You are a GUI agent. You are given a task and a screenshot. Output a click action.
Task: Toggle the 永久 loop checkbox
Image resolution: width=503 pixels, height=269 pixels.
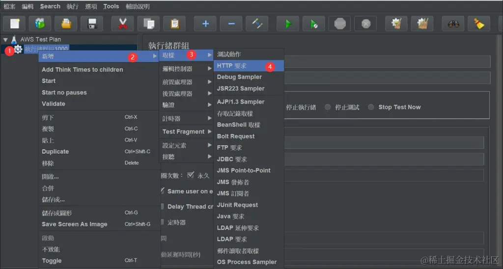tap(191, 175)
